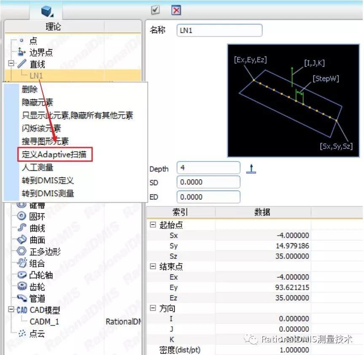364x355 pixels.
Task: Click the SD input field
Action: pos(208,182)
